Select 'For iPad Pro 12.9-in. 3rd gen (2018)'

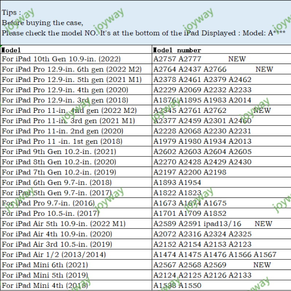pos(76,100)
